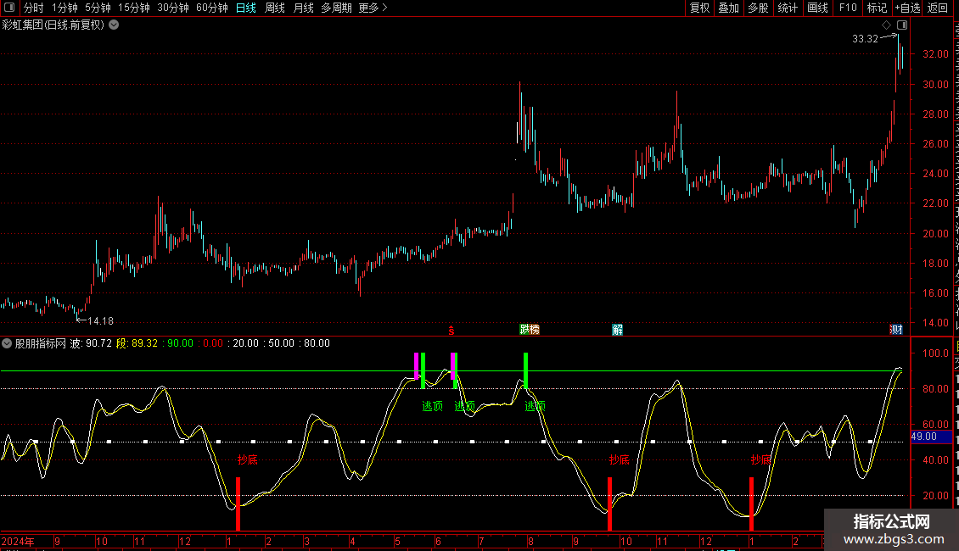Toggle the 叠加 overlay option
The height and width of the screenshot is (551, 959).
[x=728, y=8]
